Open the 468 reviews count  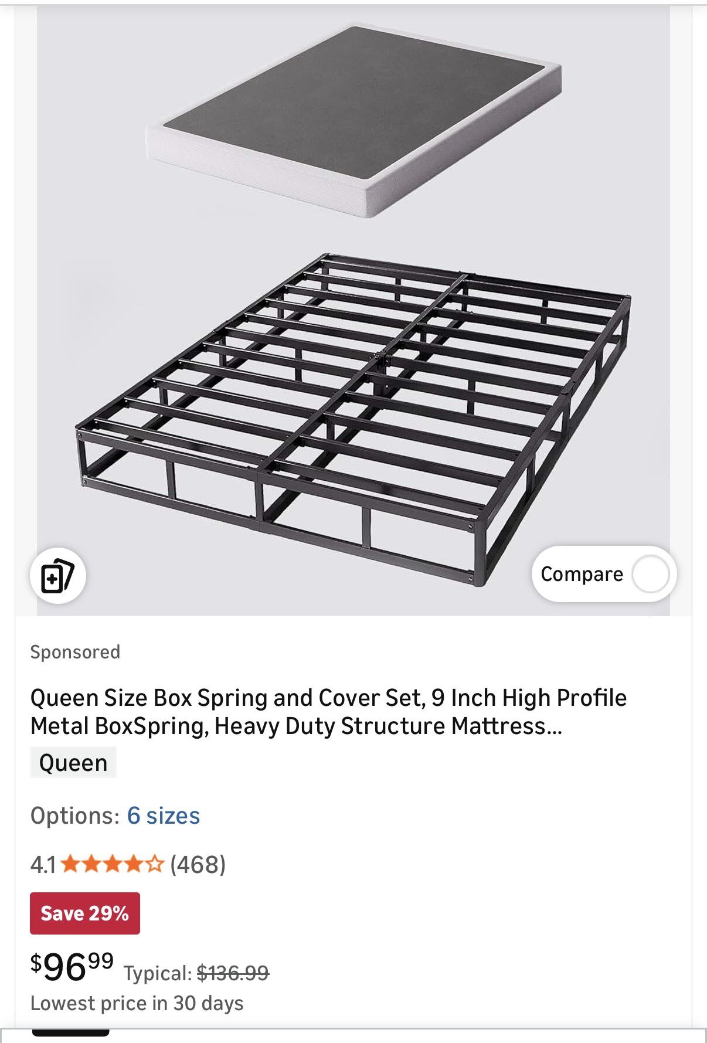click(x=198, y=864)
